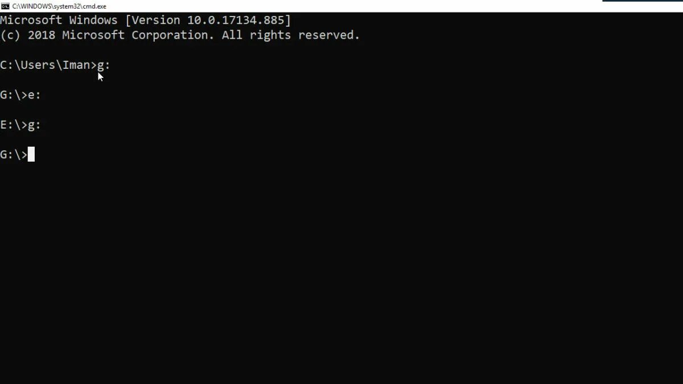This screenshot has height=384, width=683.
Task: Click the E:\> prompt text
Action: click(x=14, y=124)
